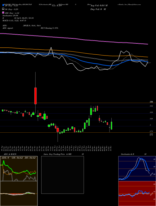Click the 'Avg Vol: 0.01 M' label
Image resolution: width=156 pixels, height=206 pixels.
point(99,6)
